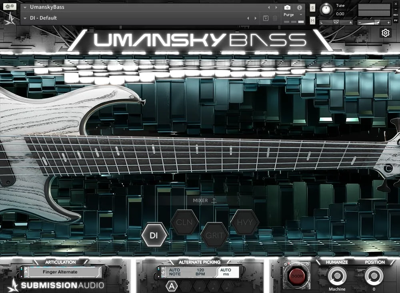Select the CLN clean channel hexagon
This screenshot has width=400, height=293.
point(184,221)
